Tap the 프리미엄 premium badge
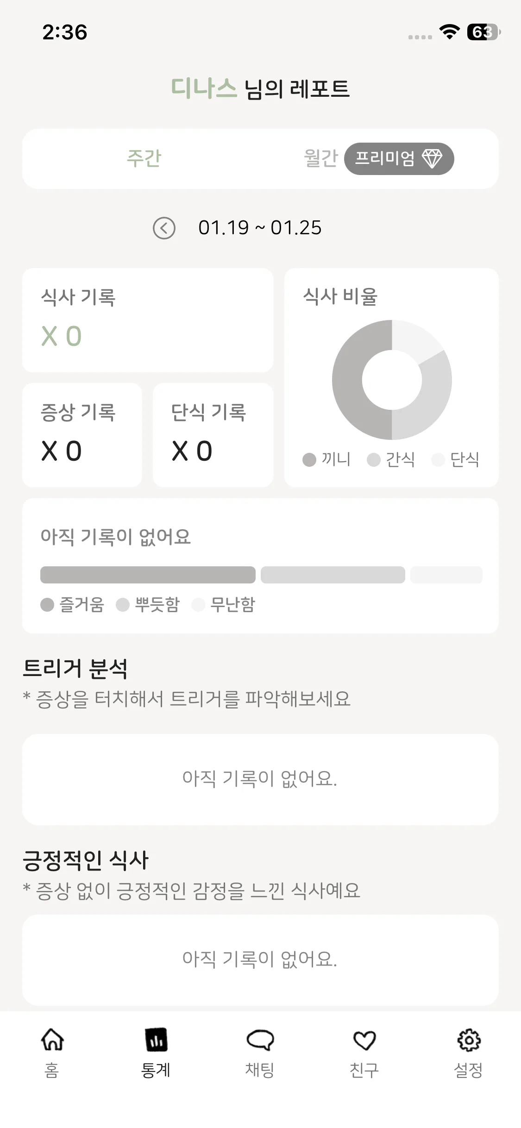This screenshot has height=1128, width=521. pyautogui.click(x=398, y=159)
